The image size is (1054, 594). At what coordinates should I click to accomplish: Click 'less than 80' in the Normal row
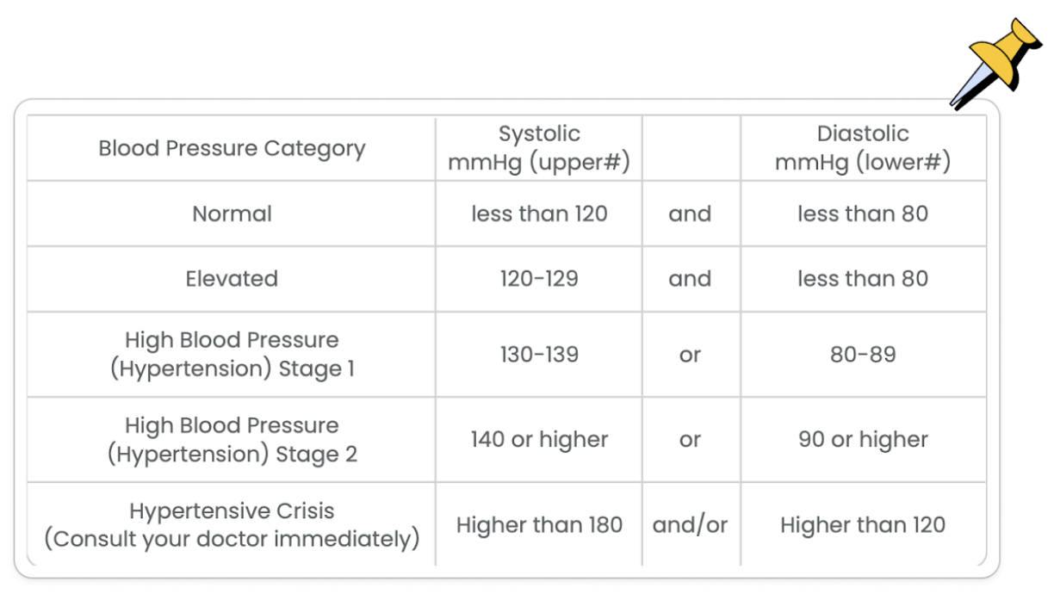click(863, 213)
